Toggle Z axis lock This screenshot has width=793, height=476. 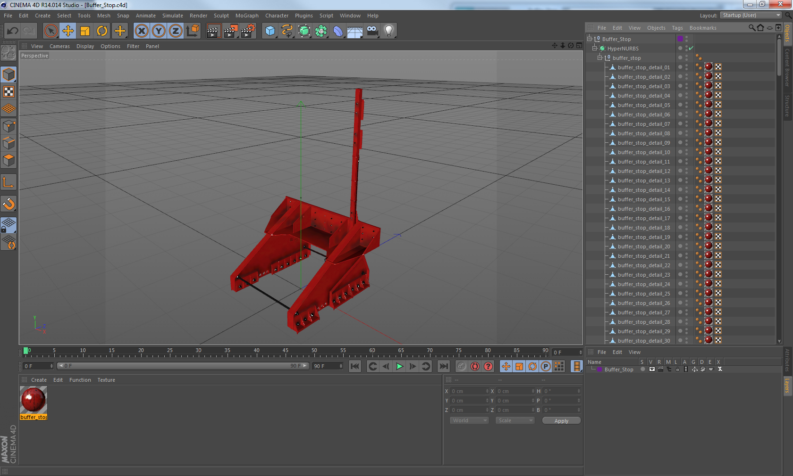pyautogui.click(x=176, y=31)
